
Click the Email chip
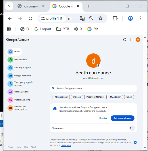click(x=129, y=97)
